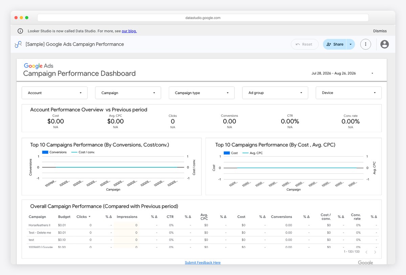This screenshot has height=275, width=406.
Task: Click the Conv. rate scorecard value
Action: (x=351, y=121)
